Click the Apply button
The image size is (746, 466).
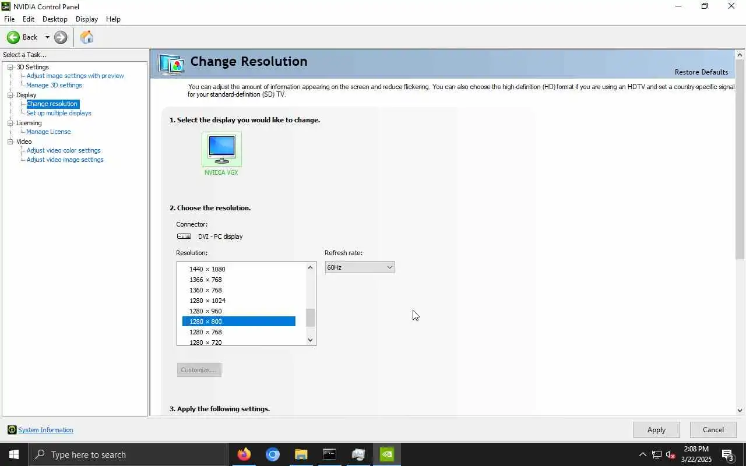pyautogui.click(x=656, y=430)
